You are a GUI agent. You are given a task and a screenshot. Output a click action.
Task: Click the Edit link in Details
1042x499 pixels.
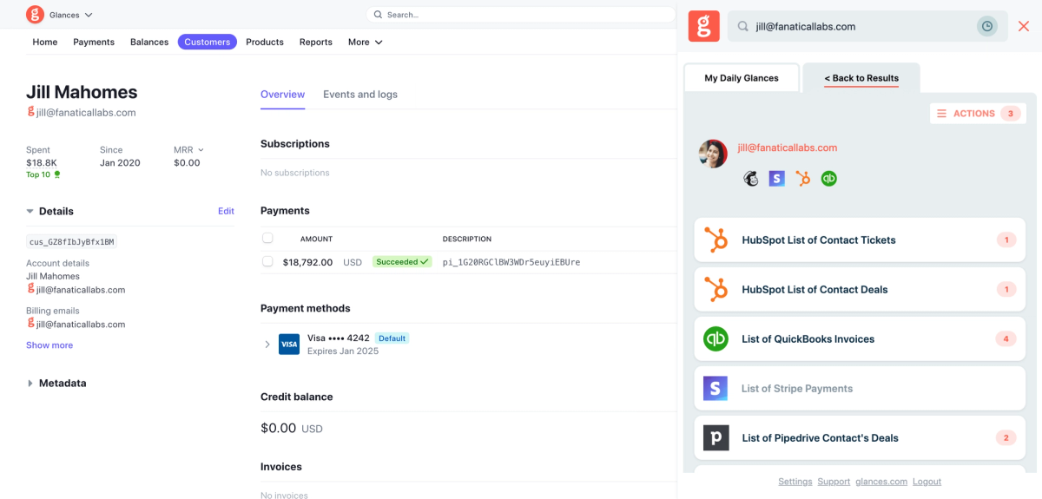[x=226, y=211]
